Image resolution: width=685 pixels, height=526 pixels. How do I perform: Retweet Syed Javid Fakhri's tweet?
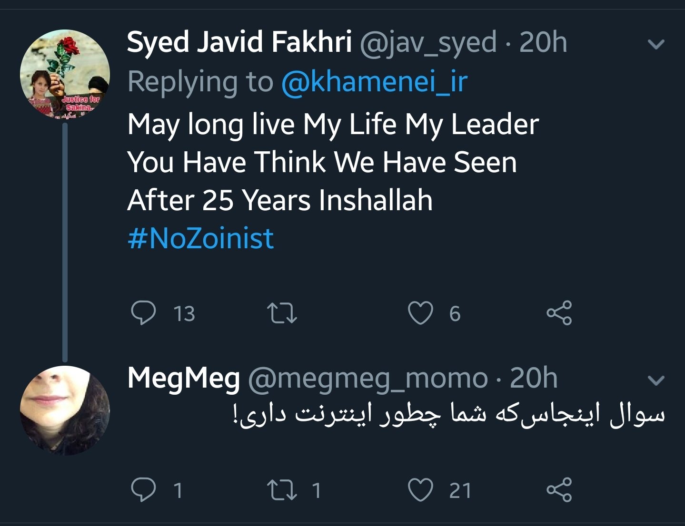point(282,313)
